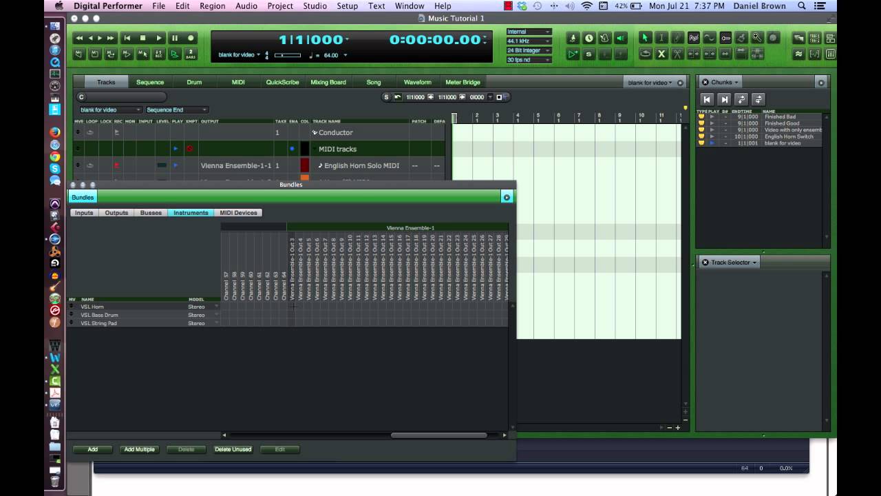Select the Pencil tool
The width and height of the screenshot is (881, 496).
tap(677, 38)
